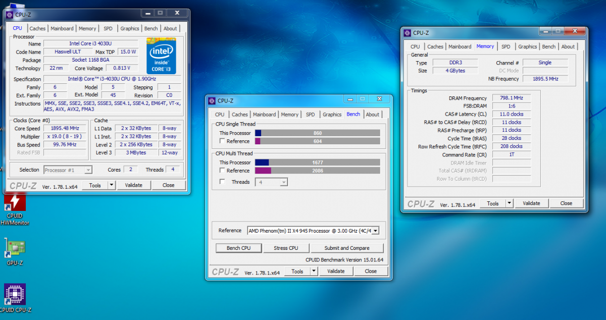Click the DRAM Frequency 798.1 MHz field
The image size is (606, 320).
pos(512,98)
